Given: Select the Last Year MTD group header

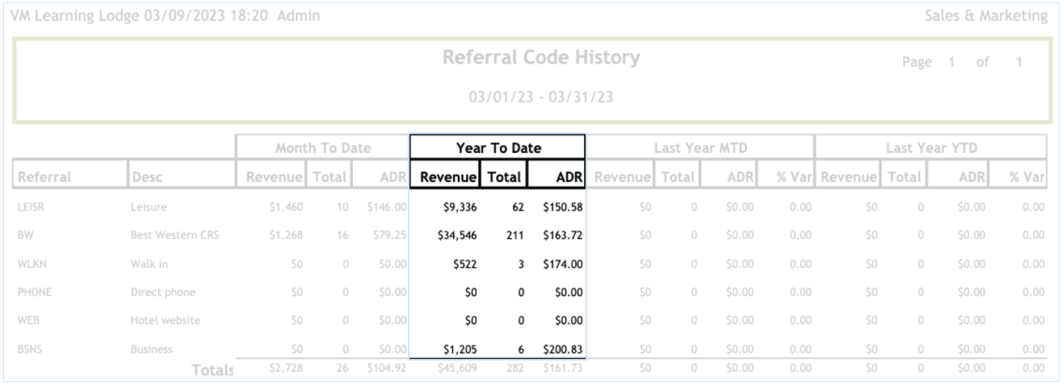Looking at the screenshot, I should [x=700, y=148].
